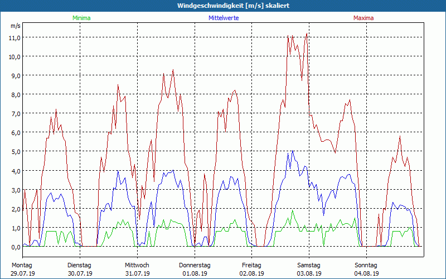Click the 02.08.19 date label

coord(252,273)
